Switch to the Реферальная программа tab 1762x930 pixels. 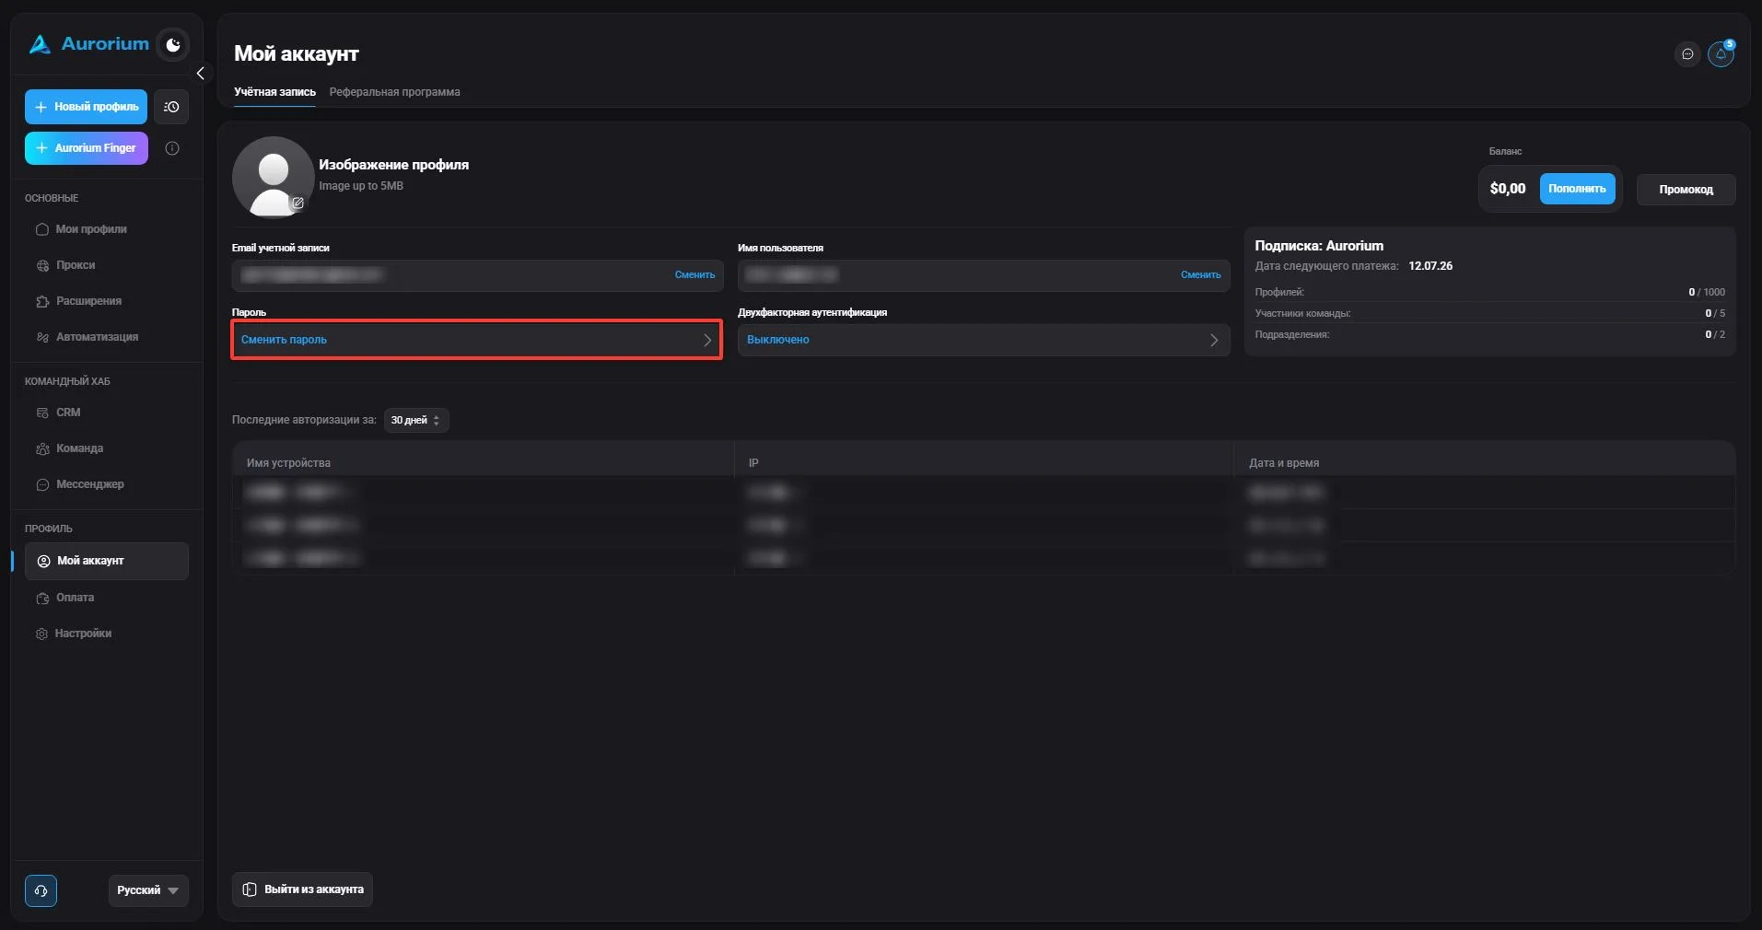[x=394, y=92]
